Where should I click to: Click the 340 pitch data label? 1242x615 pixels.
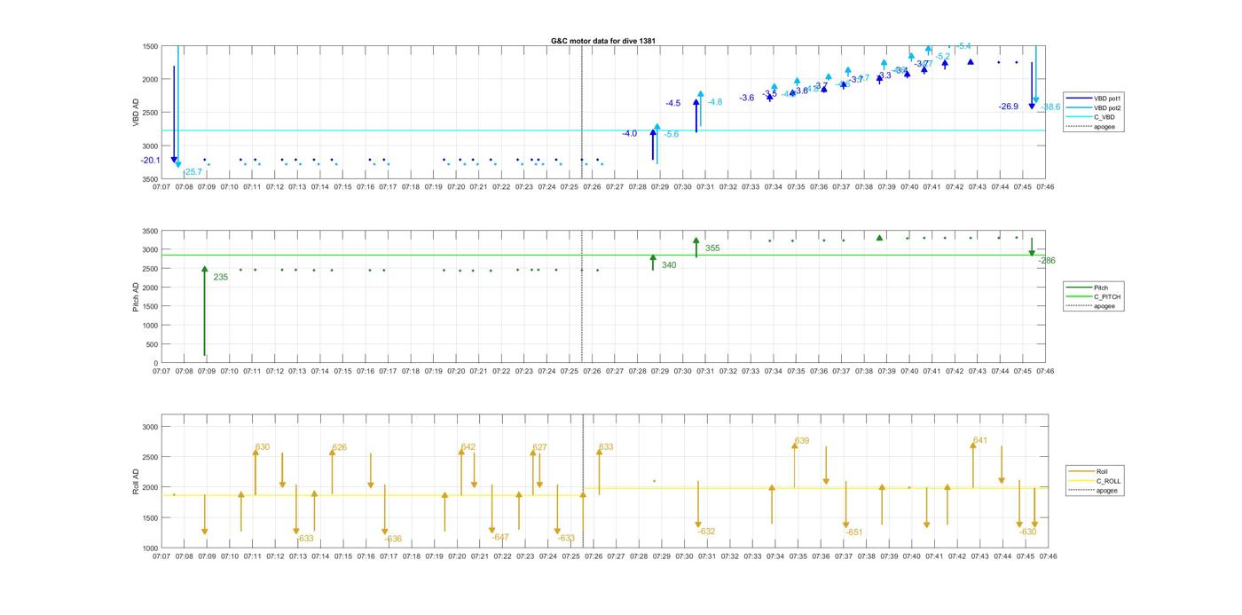tap(668, 265)
